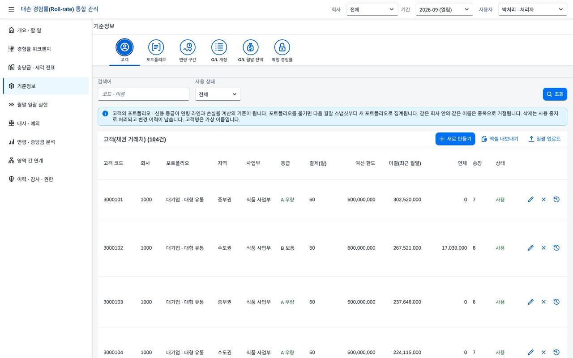The height and width of the screenshot is (358, 573).
Task: View change history for customer 3000104
Action: point(556,353)
